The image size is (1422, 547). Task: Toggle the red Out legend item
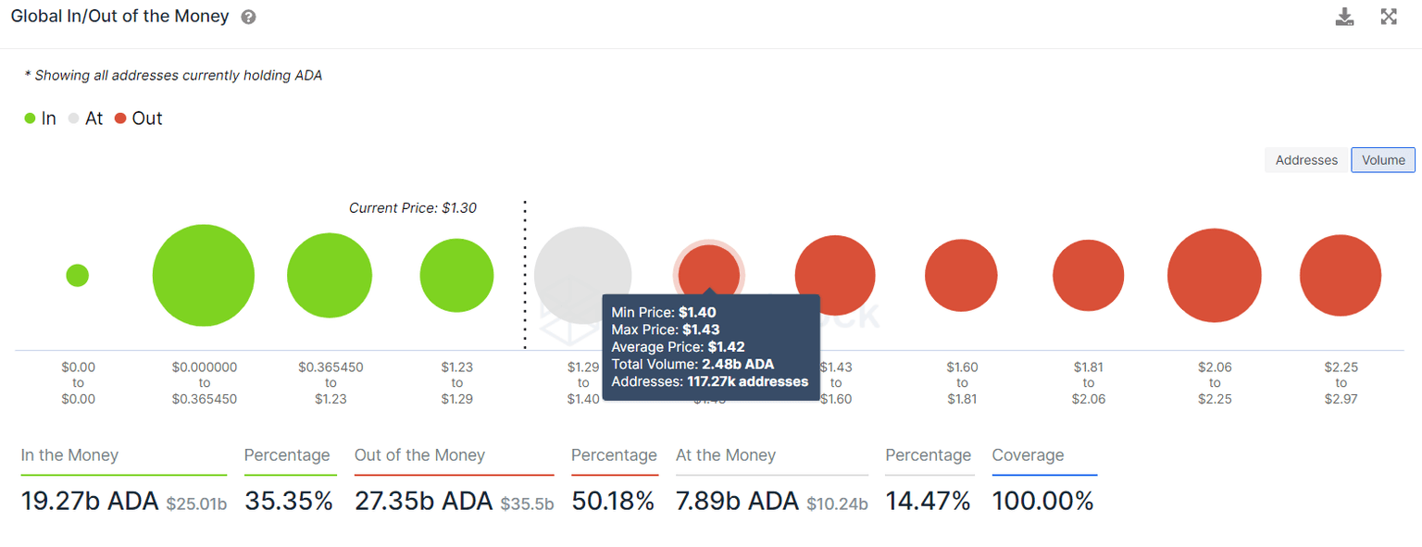click(138, 118)
